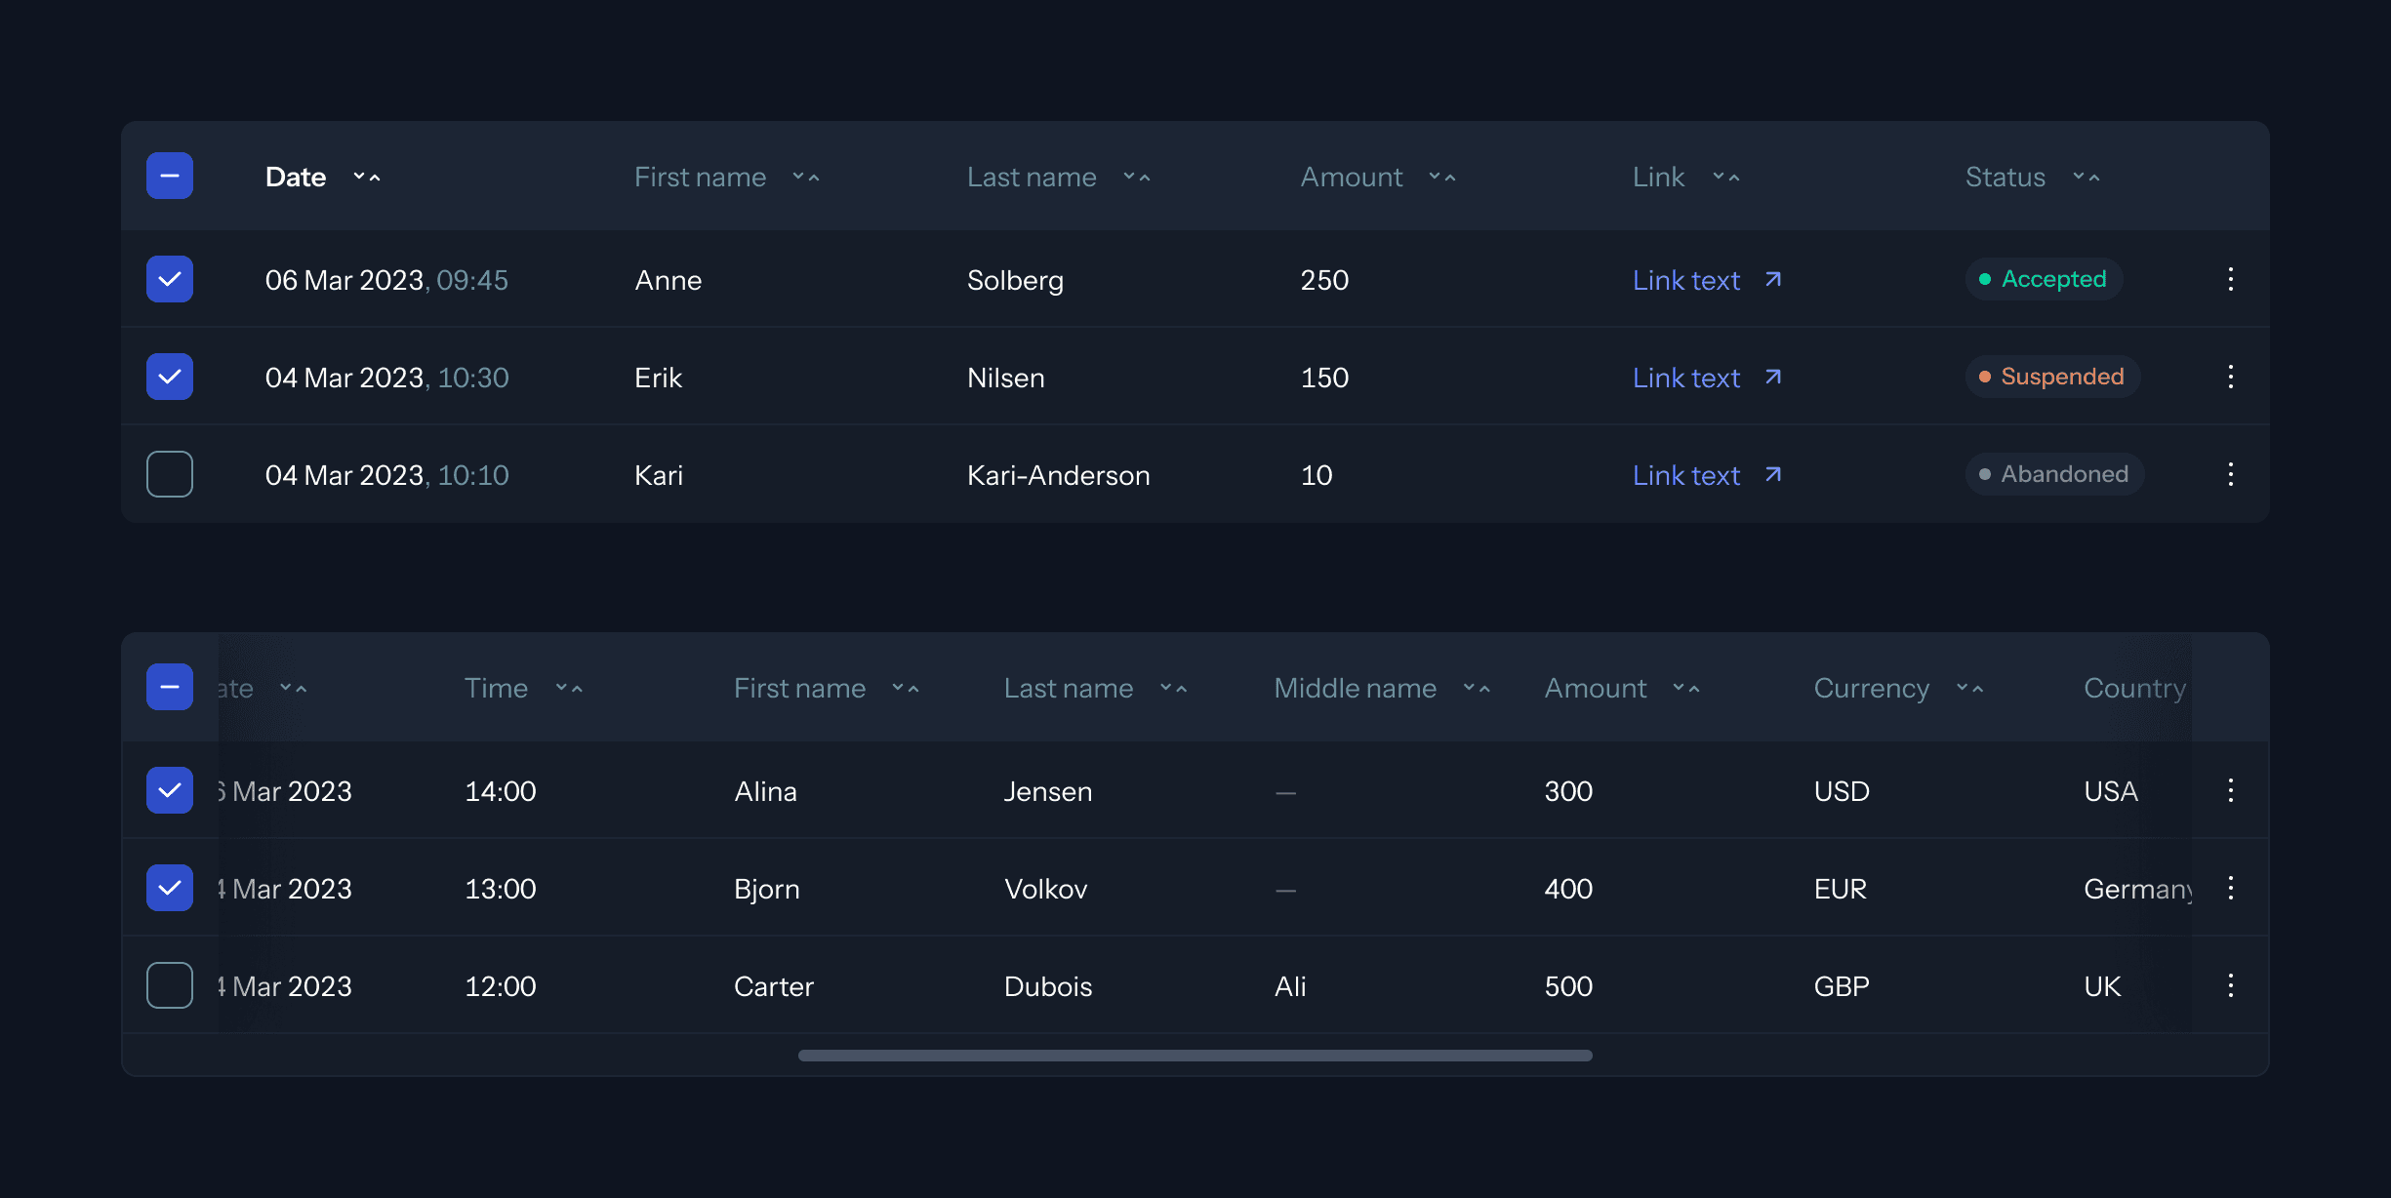Toggle select-all checkbox in top table header
This screenshot has height=1198, width=2391.
pos(170,176)
